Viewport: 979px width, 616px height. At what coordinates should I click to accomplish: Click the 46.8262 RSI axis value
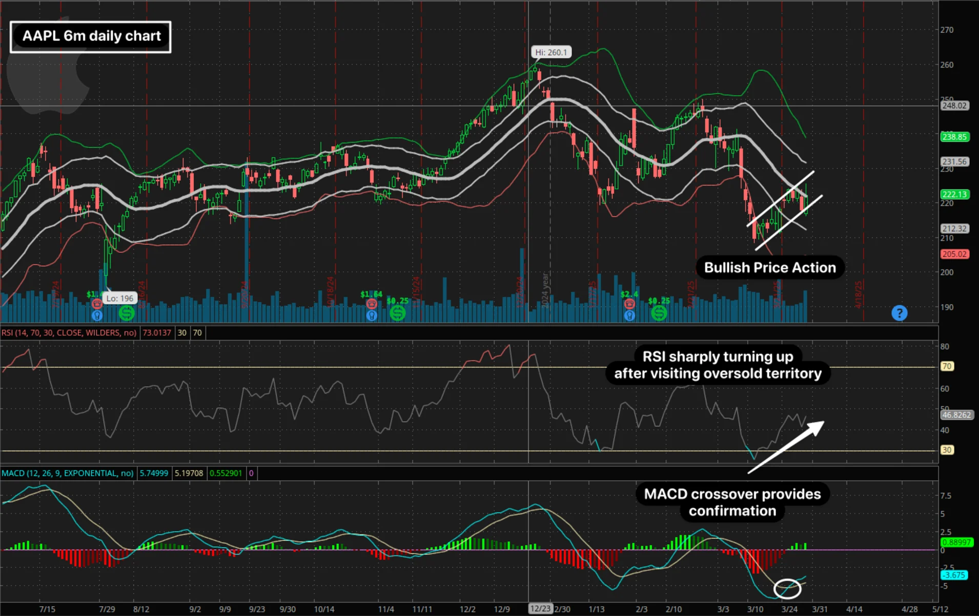click(x=956, y=415)
